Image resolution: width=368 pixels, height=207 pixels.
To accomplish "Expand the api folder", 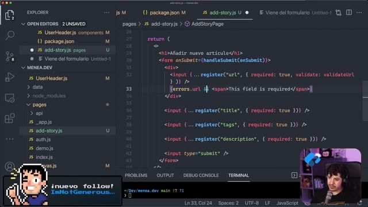I will 32,113.
